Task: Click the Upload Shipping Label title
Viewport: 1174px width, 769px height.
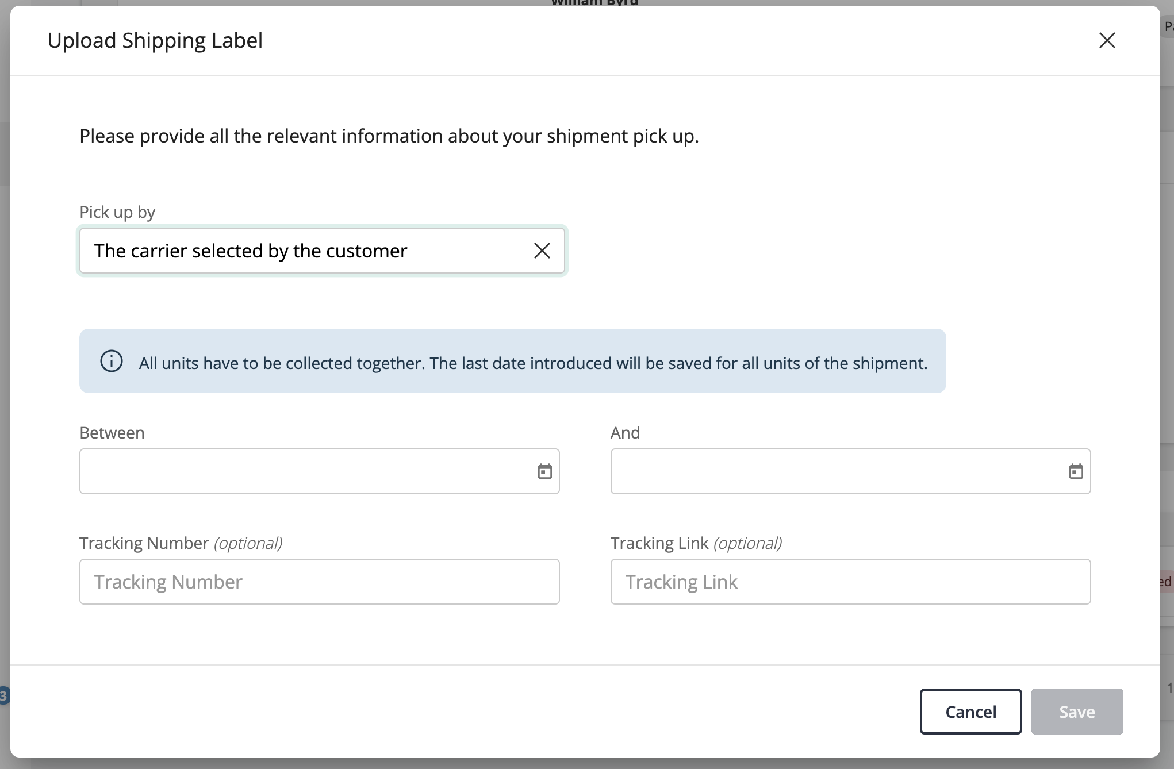Action: pyautogui.click(x=155, y=40)
